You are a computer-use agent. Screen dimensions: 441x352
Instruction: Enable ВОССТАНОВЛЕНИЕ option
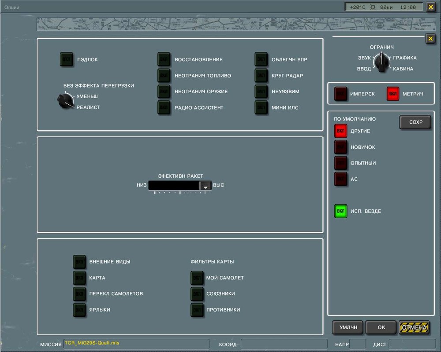(x=164, y=59)
